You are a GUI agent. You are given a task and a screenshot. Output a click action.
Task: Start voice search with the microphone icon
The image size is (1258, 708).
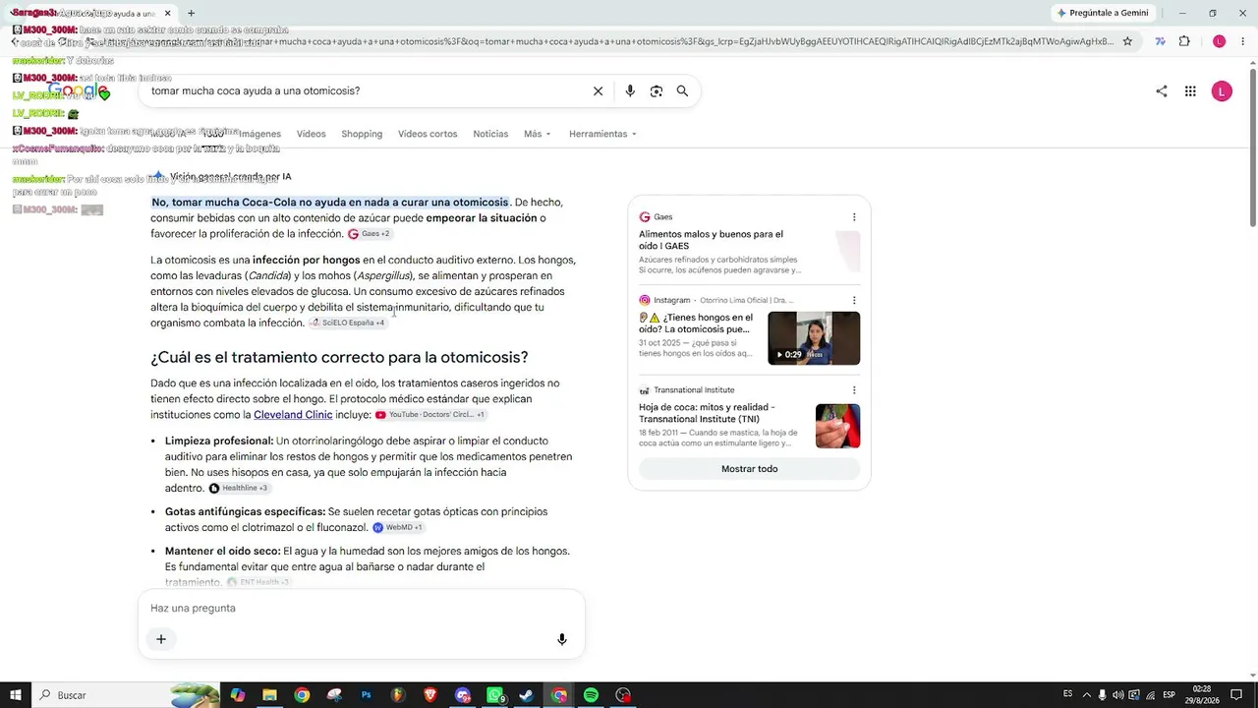pyautogui.click(x=630, y=91)
